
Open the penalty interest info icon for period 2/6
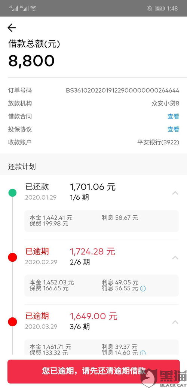143,289
